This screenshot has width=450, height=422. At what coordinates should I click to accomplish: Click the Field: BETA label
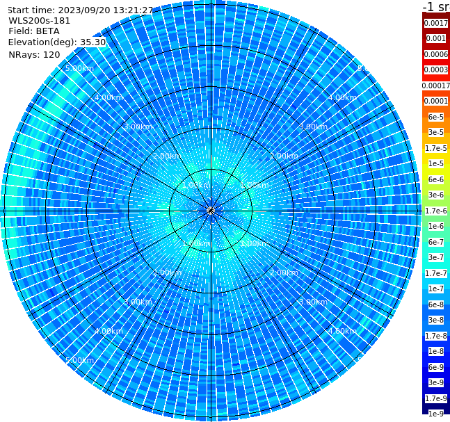click(34, 31)
